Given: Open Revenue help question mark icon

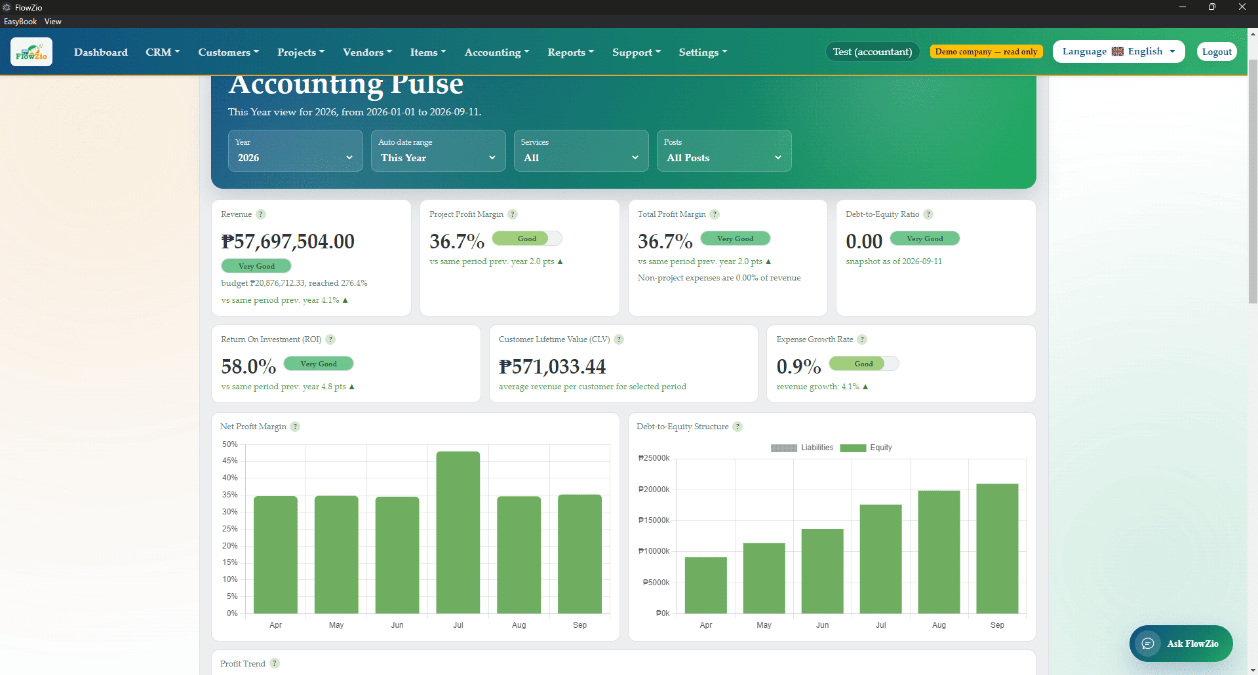Looking at the screenshot, I should pos(261,214).
